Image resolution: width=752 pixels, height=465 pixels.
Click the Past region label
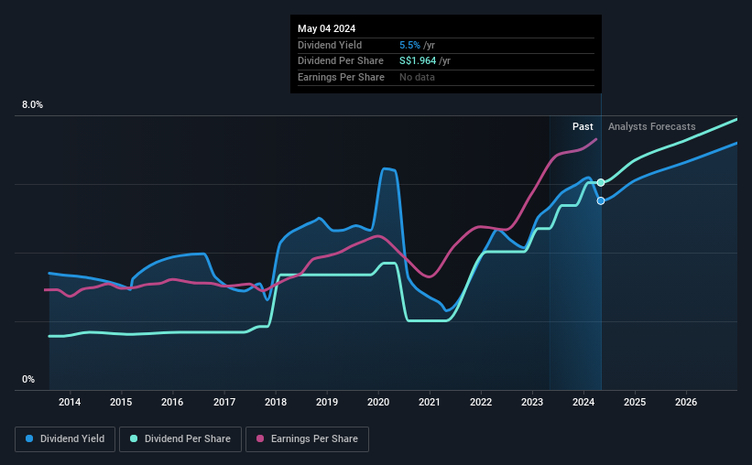(x=583, y=126)
